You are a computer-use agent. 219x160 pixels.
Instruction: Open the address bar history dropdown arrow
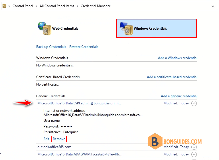coord(212,6)
